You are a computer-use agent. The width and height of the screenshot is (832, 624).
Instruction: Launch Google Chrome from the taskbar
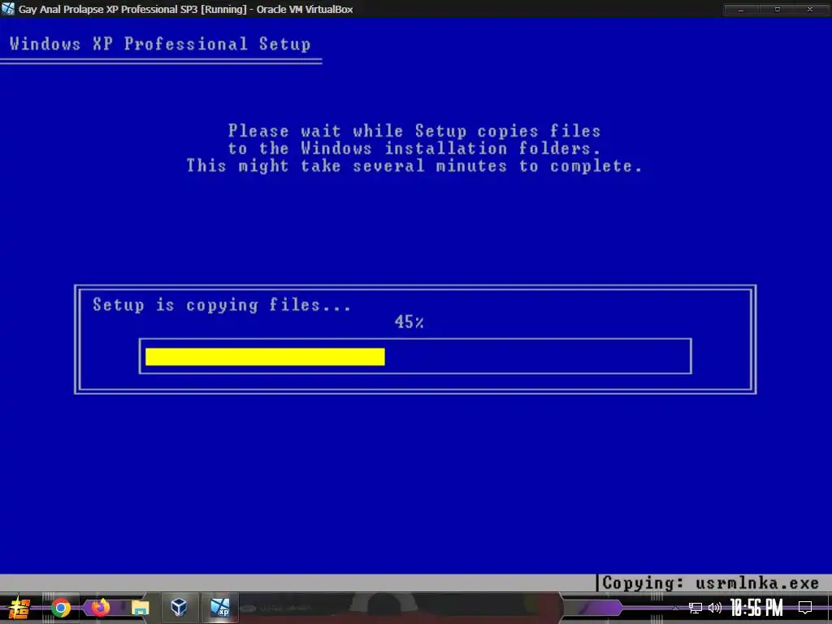pos(61,608)
